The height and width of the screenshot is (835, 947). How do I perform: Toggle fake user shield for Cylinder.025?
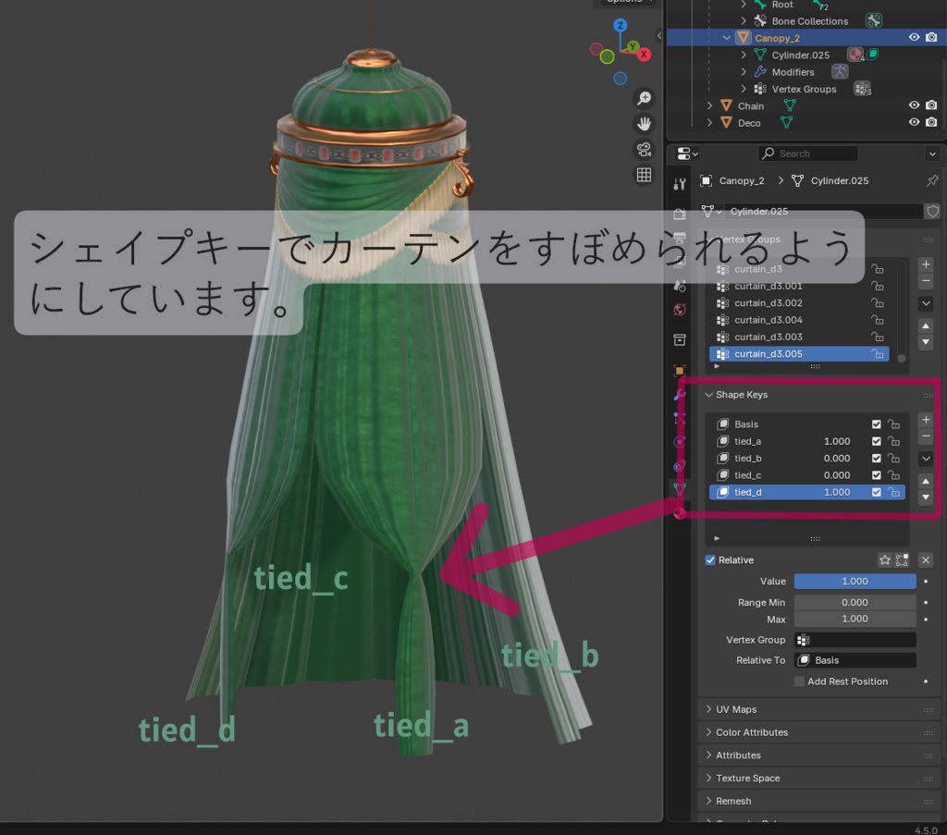pyautogui.click(x=932, y=212)
